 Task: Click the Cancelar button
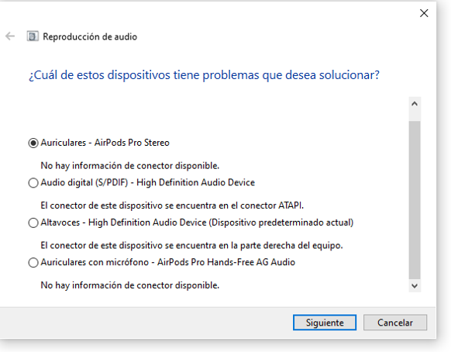pos(395,323)
